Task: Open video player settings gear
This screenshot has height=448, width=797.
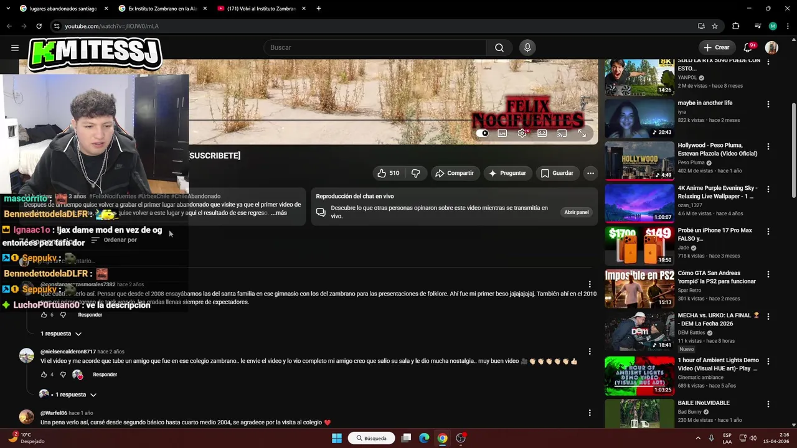Action: [522, 133]
